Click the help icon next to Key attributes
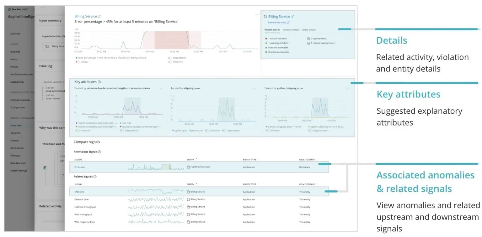Viewport: 482px width, 237px height. pyautogui.click(x=99, y=82)
